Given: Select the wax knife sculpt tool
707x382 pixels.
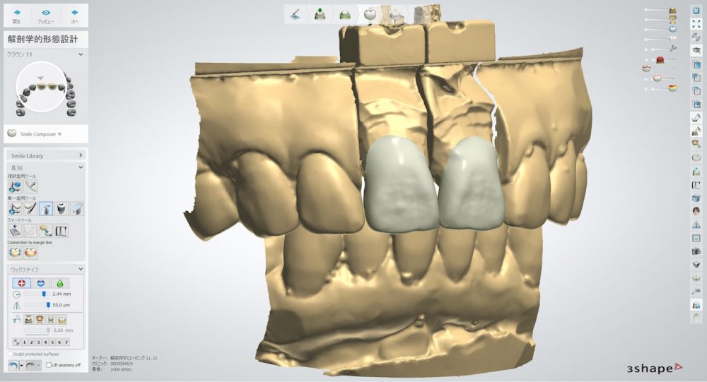Looking at the screenshot, I should coord(45,208).
